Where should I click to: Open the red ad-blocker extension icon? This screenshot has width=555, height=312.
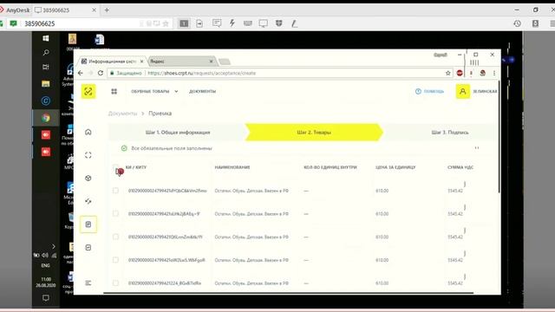point(460,73)
